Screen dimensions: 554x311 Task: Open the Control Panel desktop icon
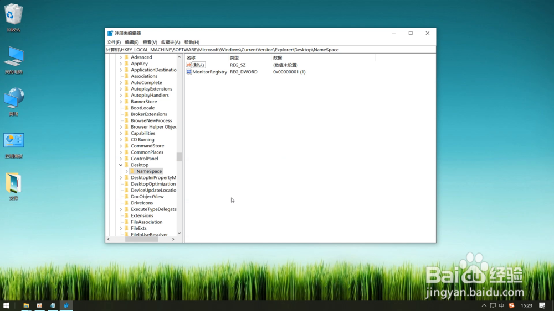pos(14,145)
